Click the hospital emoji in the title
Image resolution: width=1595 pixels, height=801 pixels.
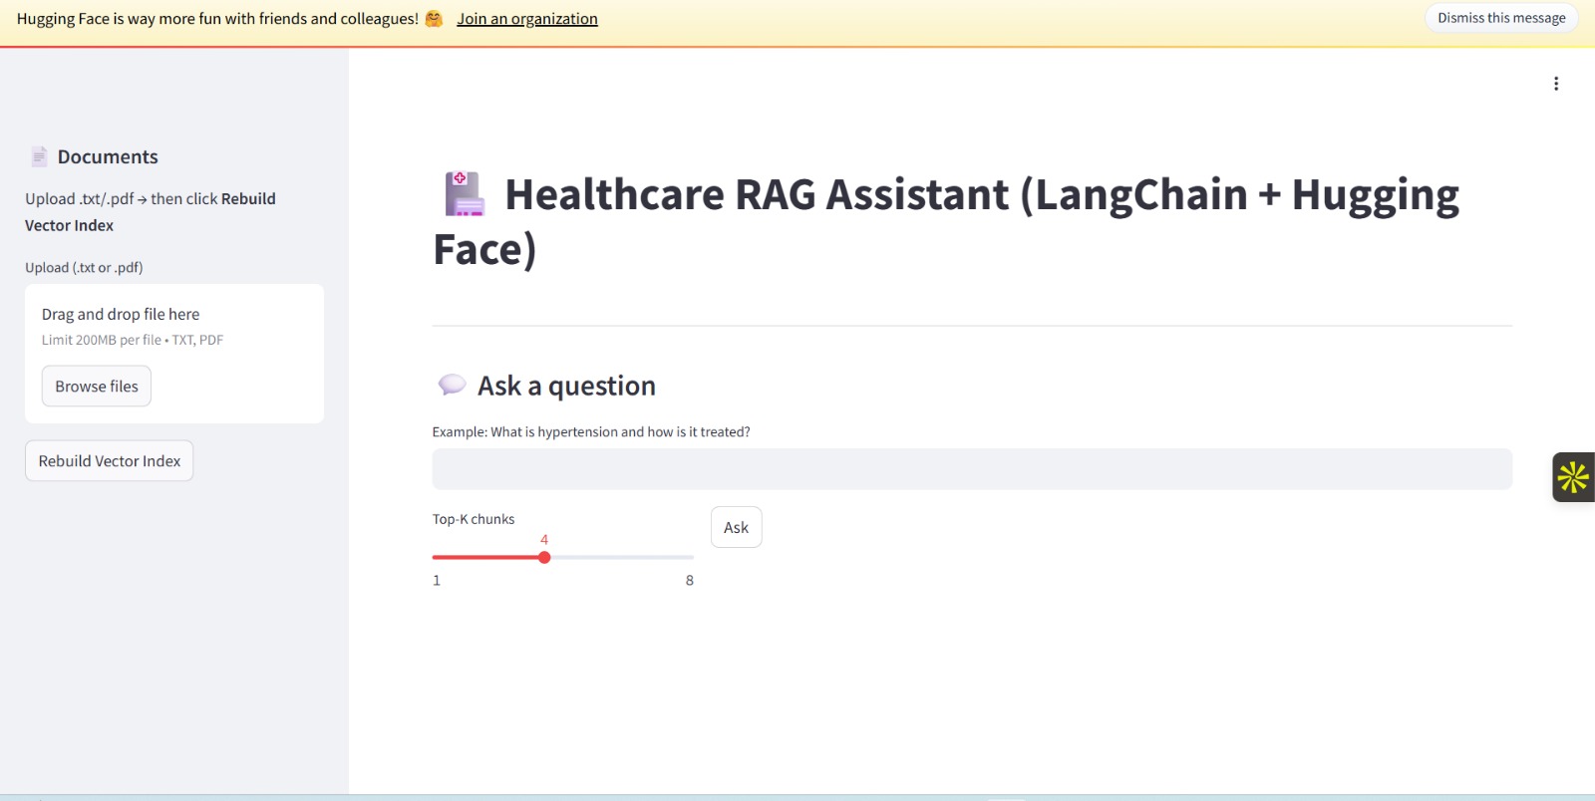[x=465, y=194]
